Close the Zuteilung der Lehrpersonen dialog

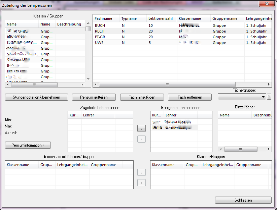pos(267,4)
